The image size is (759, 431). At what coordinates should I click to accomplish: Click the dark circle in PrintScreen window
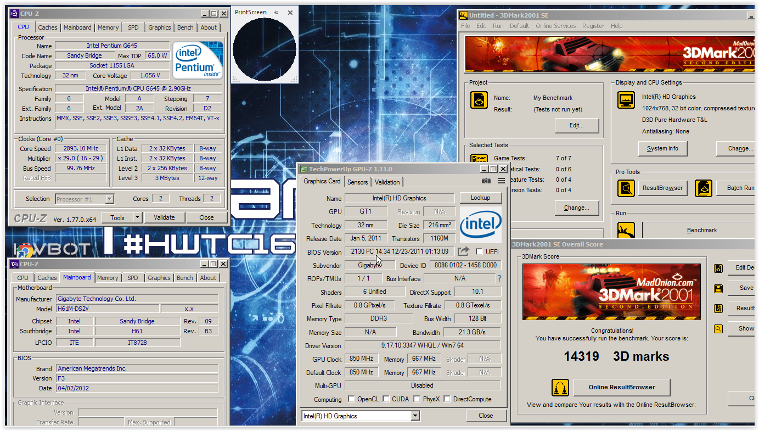265,50
